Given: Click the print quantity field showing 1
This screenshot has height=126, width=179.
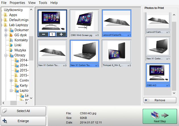Looking at the screenshot, I should click(52, 34).
